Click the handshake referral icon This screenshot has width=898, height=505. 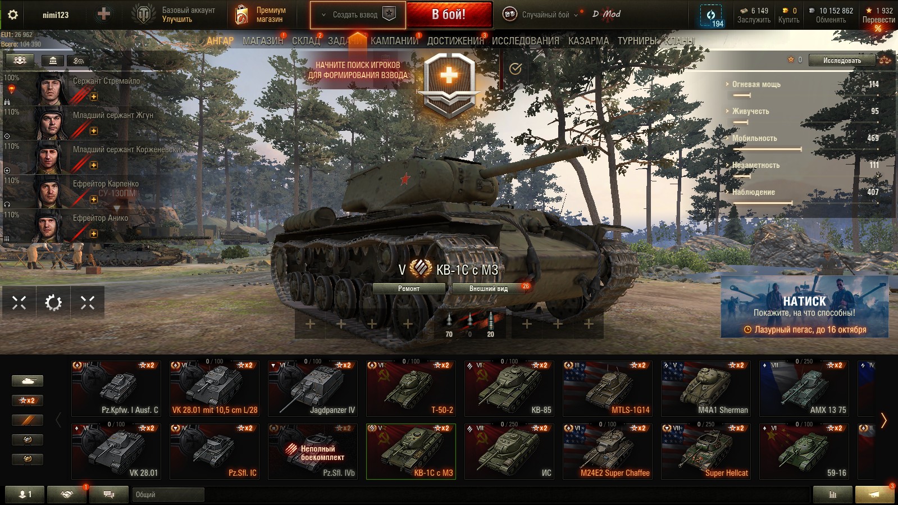[66, 494]
